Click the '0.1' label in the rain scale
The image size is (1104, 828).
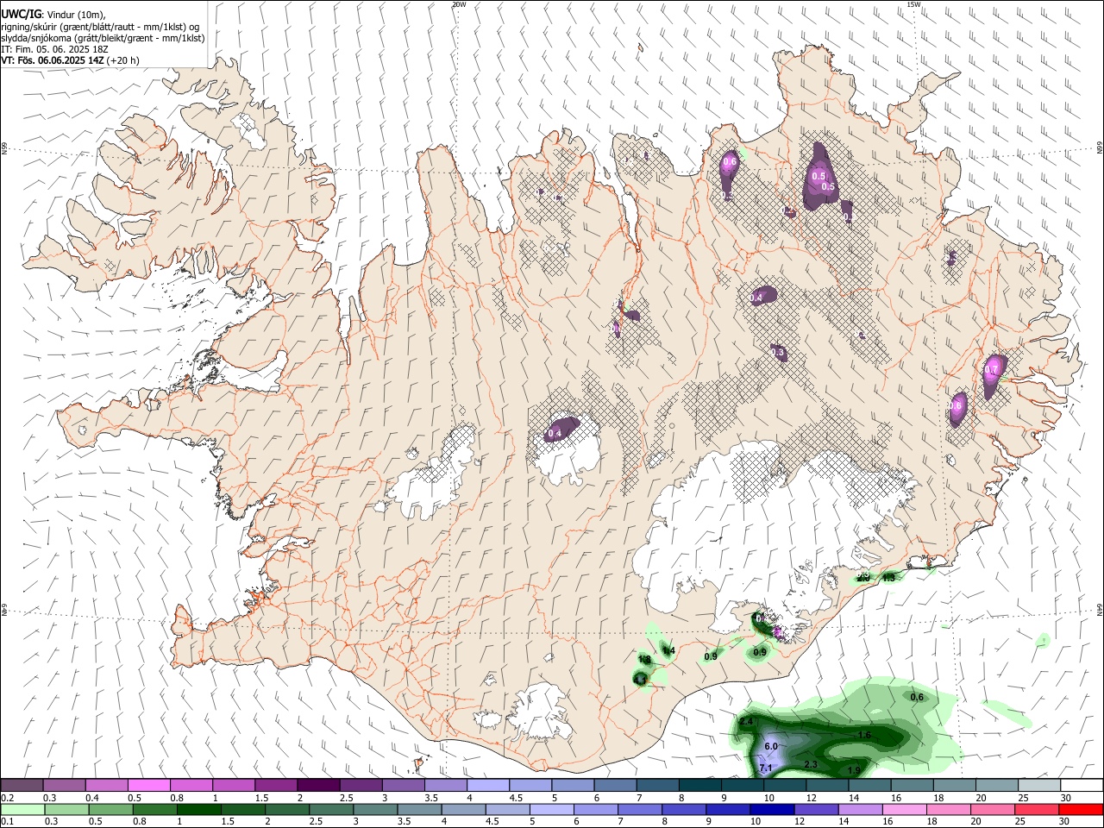(x=6, y=822)
